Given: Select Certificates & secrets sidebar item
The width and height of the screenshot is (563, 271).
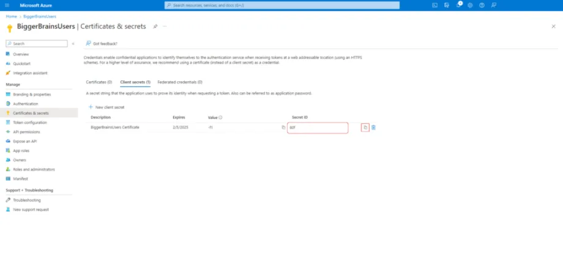Looking at the screenshot, I should click(39, 113).
